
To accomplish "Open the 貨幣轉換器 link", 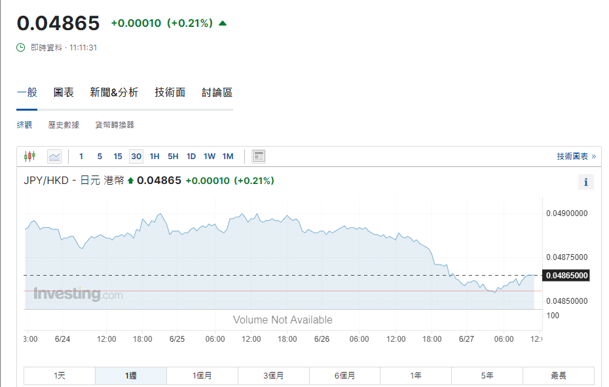I will pyautogui.click(x=114, y=125).
